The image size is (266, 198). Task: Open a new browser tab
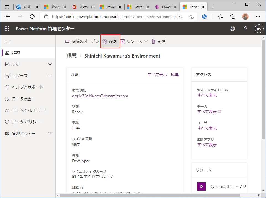212,7
